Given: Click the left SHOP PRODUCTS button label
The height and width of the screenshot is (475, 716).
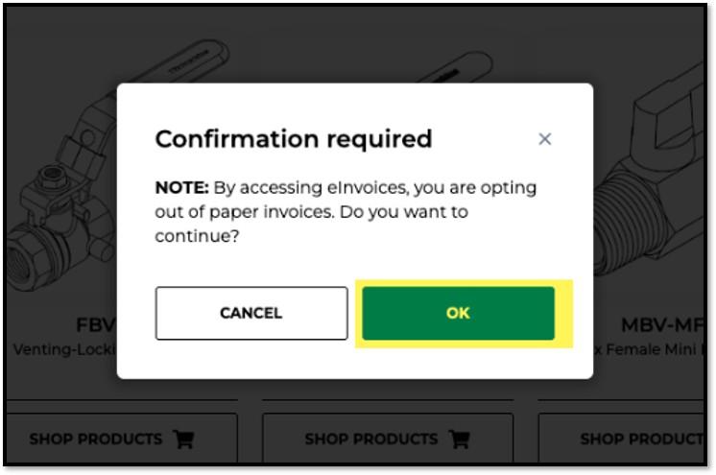Looking at the screenshot, I should (96, 439).
